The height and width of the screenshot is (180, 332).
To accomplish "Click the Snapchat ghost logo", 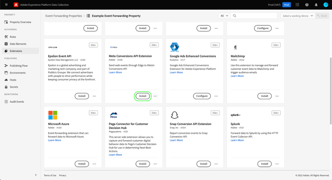I will [x=174, y=115].
